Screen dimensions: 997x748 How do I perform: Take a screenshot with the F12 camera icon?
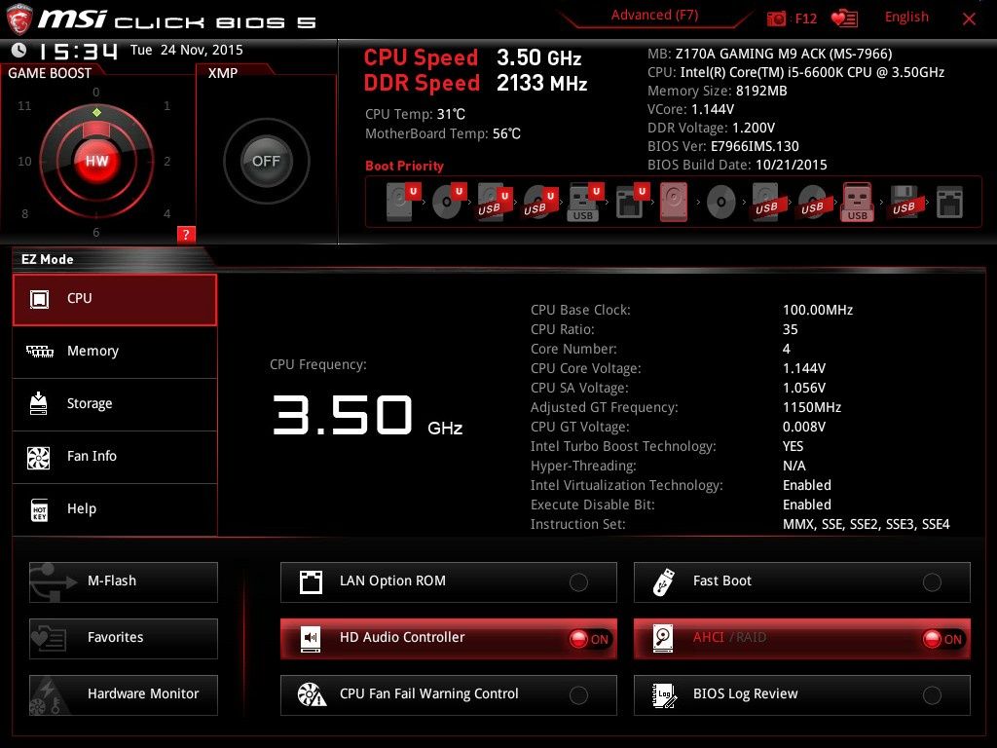pos(776,19)
